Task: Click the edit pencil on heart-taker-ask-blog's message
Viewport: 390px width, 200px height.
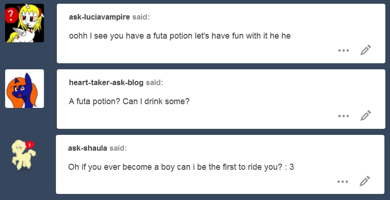Action: pos(366,116)
